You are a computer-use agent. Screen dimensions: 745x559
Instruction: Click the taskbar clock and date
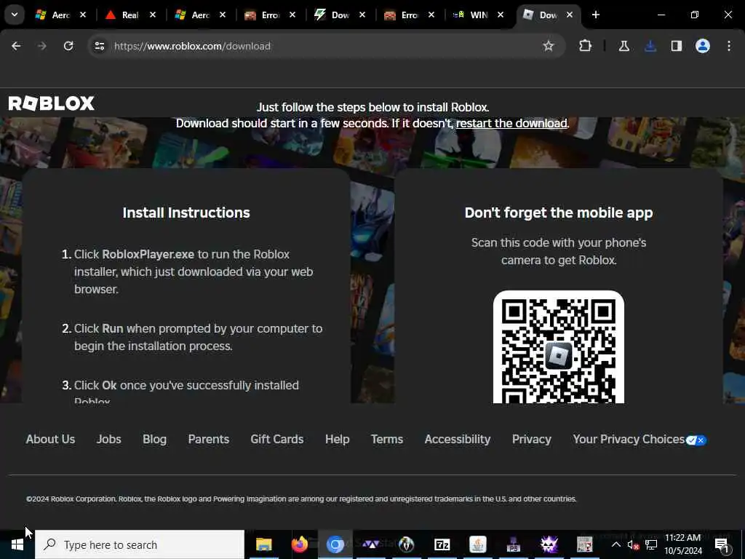pyautogui.click(x=682, y=544)
